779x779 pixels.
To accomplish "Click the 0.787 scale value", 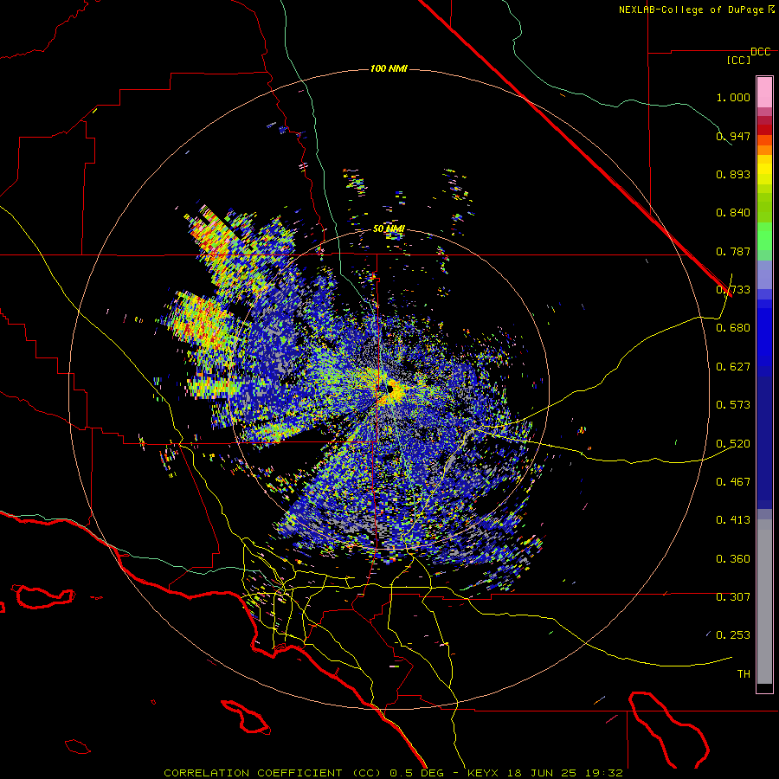I will pyautogui.click(x=733, y=251).
